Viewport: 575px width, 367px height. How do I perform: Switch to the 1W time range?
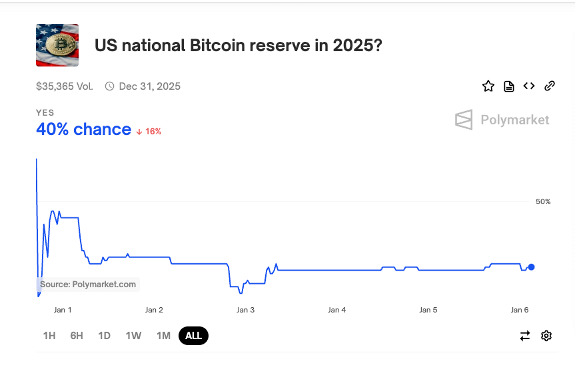pyautogui.click(x=133, y=336)
